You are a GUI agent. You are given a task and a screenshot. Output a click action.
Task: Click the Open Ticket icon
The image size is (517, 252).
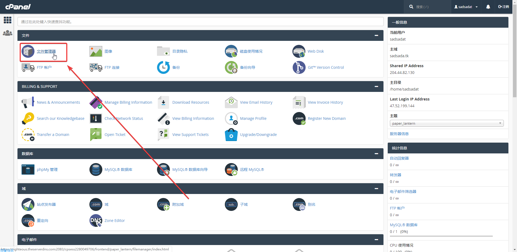click(96, 135)
